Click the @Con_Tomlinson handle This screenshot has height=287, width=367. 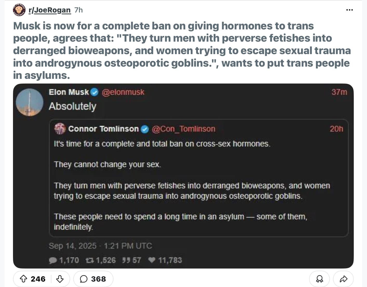pyautogui.click(x=183, y=129)
